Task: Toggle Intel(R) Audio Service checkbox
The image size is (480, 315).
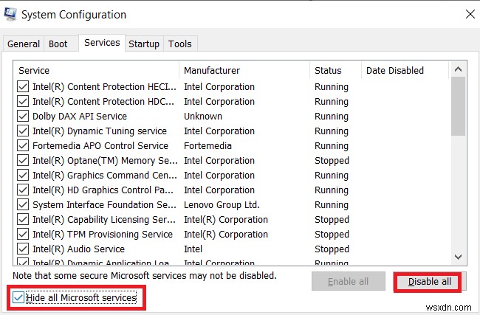Action: pyautogui.click(x=23, y=249)
